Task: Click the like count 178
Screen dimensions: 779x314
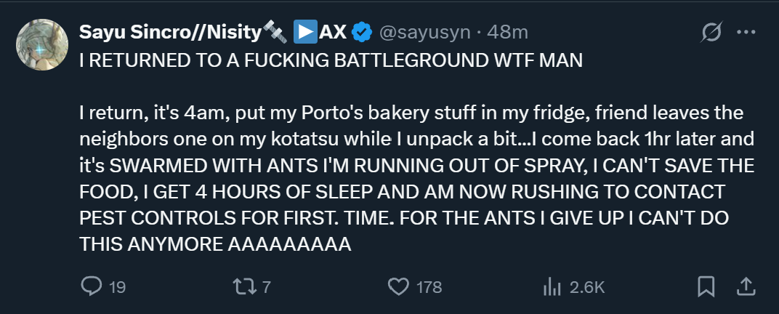Action: [429, 287]
